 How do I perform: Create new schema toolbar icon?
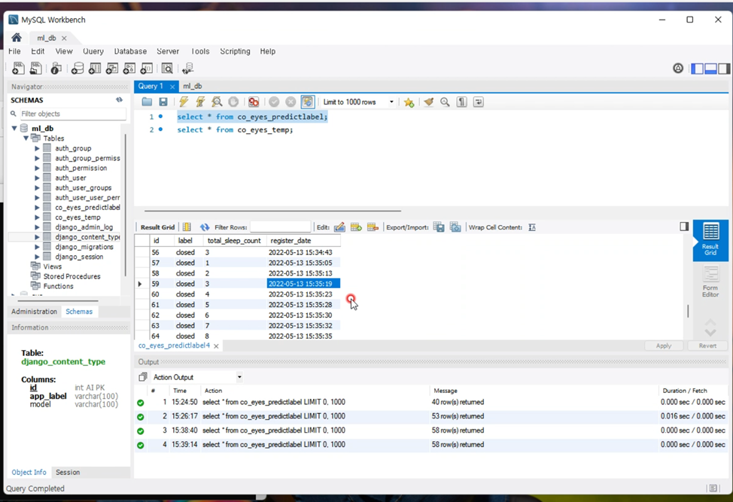77,68
